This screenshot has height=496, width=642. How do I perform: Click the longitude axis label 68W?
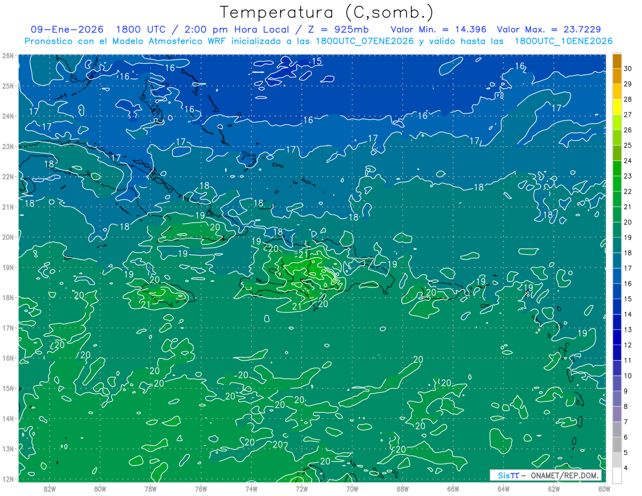pos(403,489)
